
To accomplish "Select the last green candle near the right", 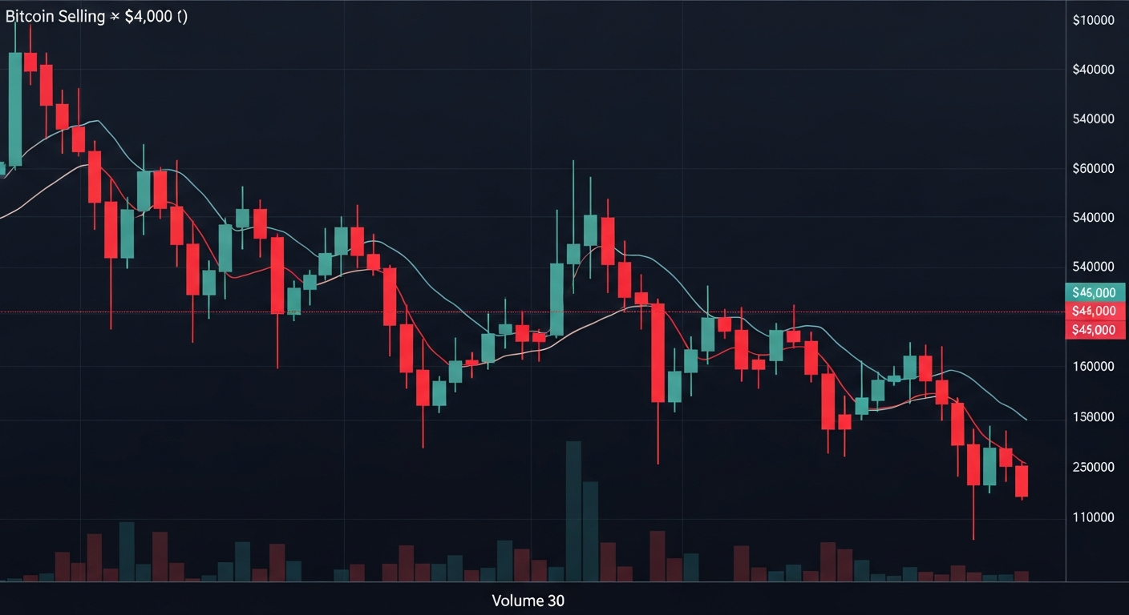I will tap(989, 466).
